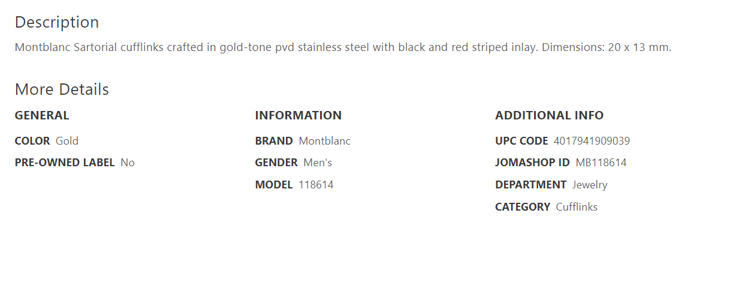Screen dimensions: 739x288
Task: Click the pre-owned value "No"
Action: pos(128,163)
